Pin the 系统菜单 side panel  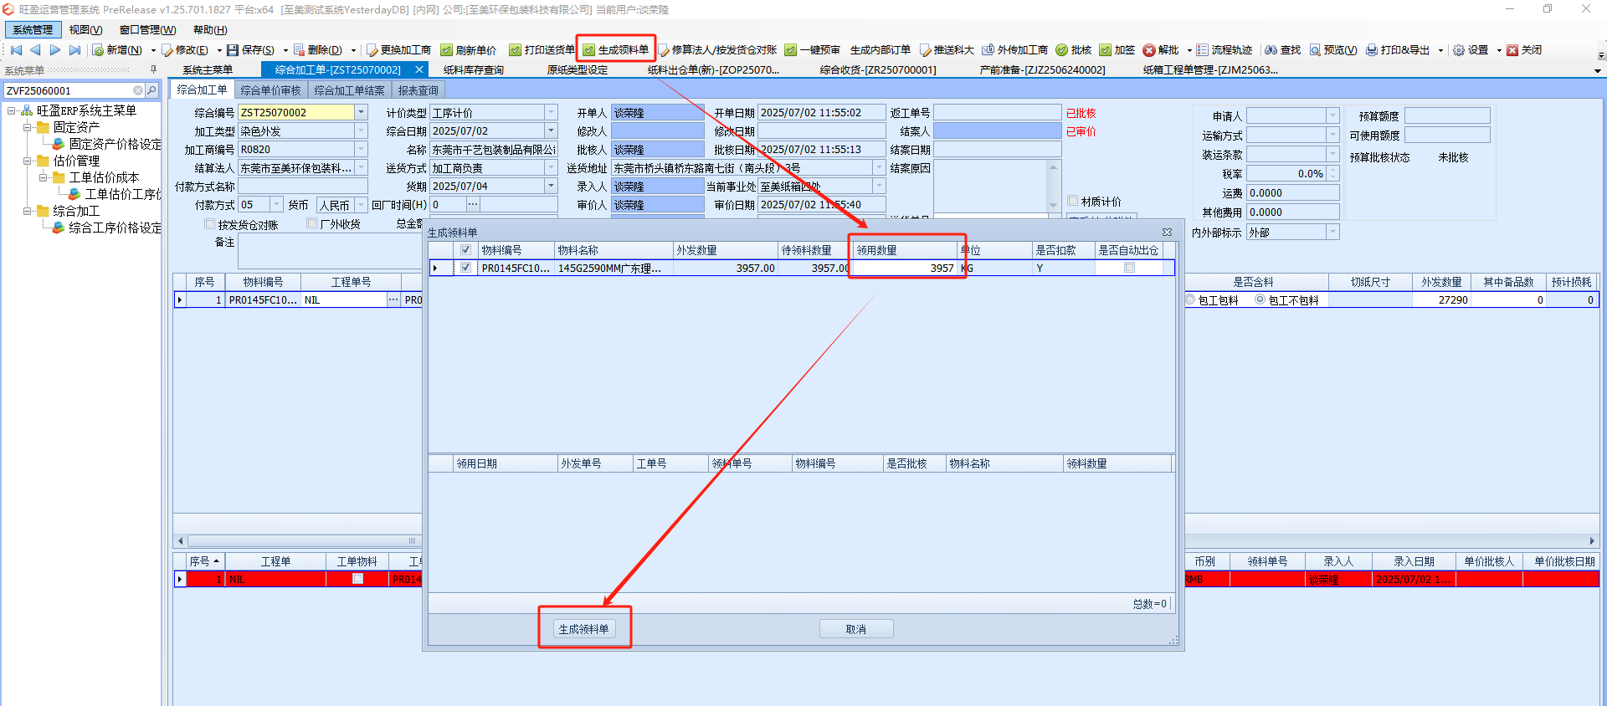(153, 69)
